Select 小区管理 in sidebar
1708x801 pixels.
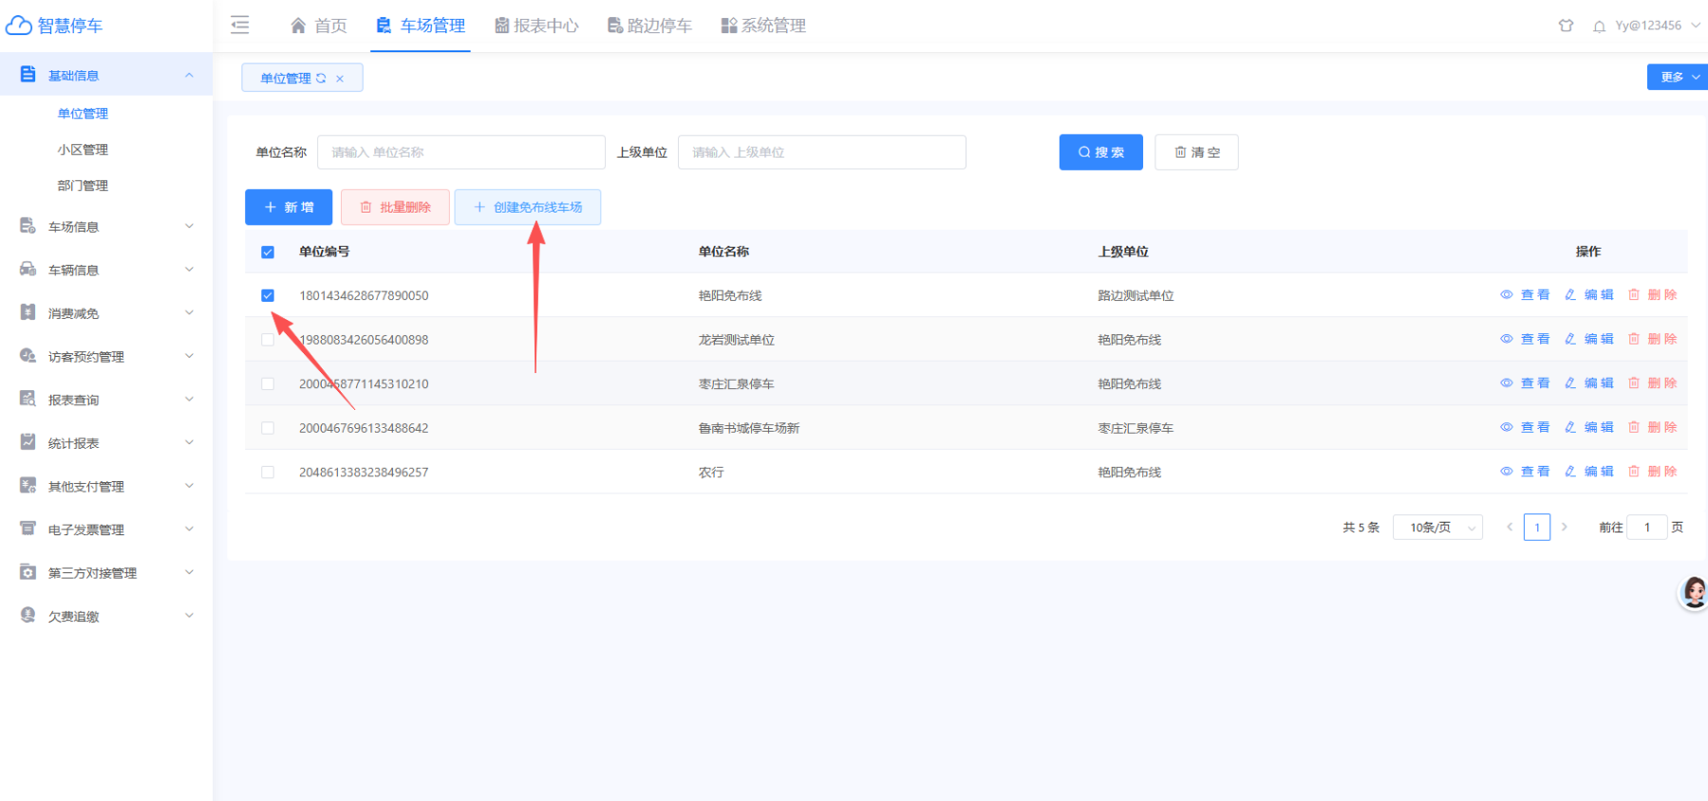[83, 150]
